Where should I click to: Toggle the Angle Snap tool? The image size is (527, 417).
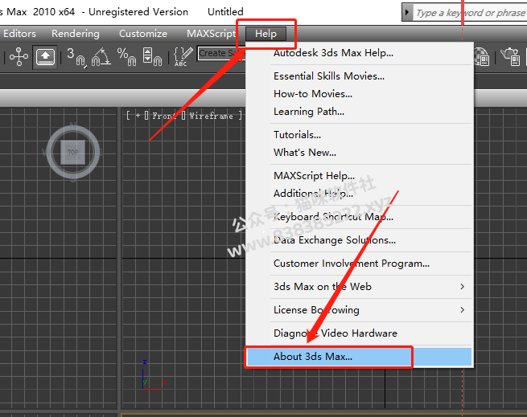point(101,57)
